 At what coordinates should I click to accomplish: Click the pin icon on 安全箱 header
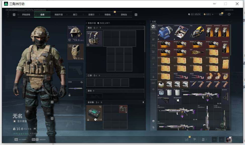[143, 102]
